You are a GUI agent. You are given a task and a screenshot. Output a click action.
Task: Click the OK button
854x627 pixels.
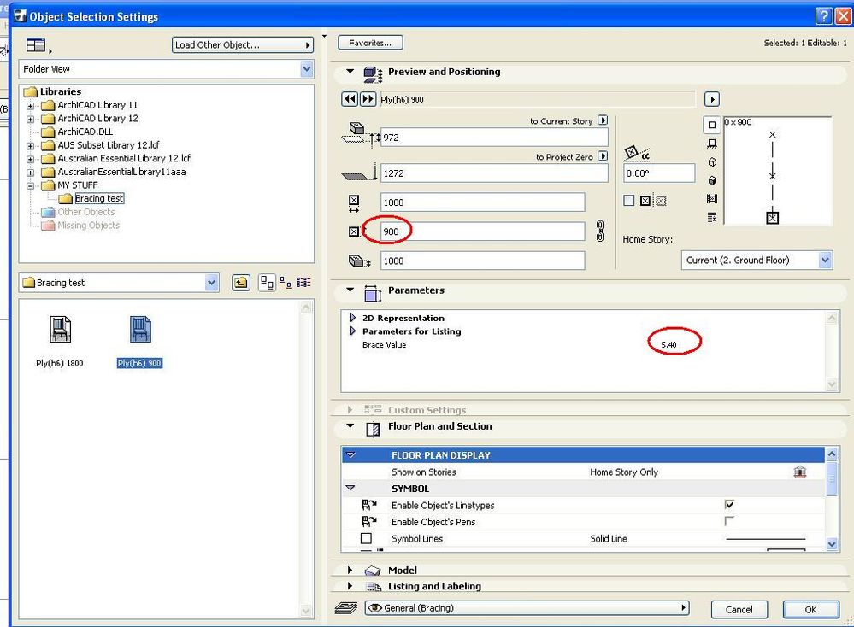[x=810, y=610]
